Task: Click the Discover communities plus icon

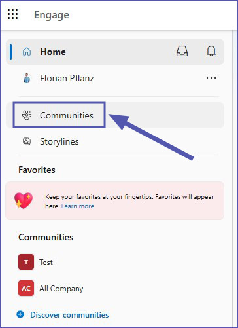Action: [20, 314]
